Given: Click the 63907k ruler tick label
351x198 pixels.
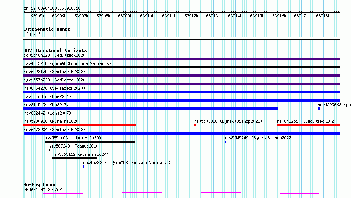Looking at the screenshot, I should [81, 16].
